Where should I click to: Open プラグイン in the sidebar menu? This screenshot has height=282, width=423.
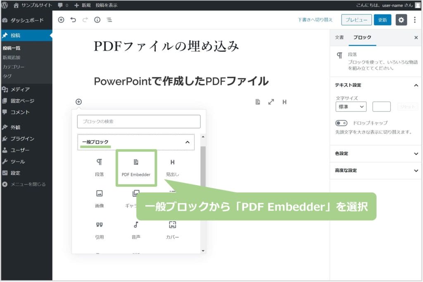coord(22,139)
